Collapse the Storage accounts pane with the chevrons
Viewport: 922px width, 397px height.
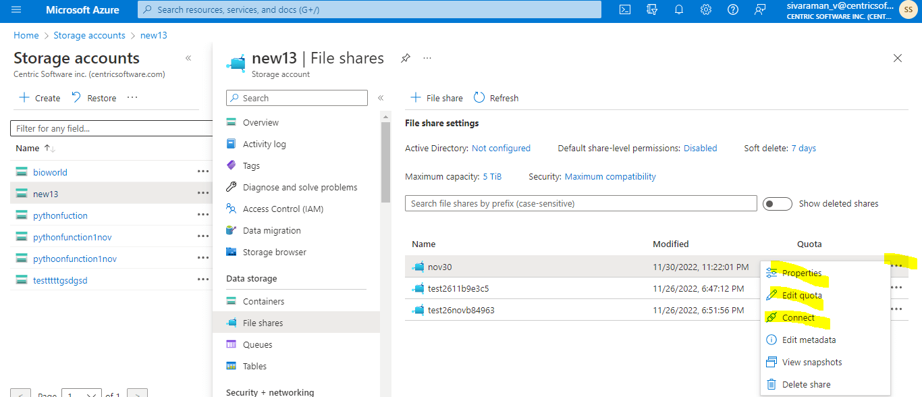(188, 58)
